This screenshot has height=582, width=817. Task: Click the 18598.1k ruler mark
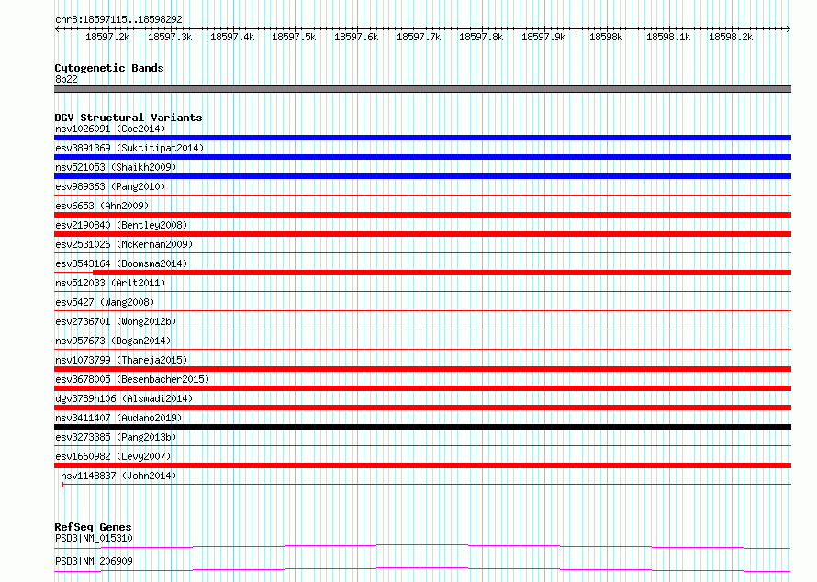point(668,37)
